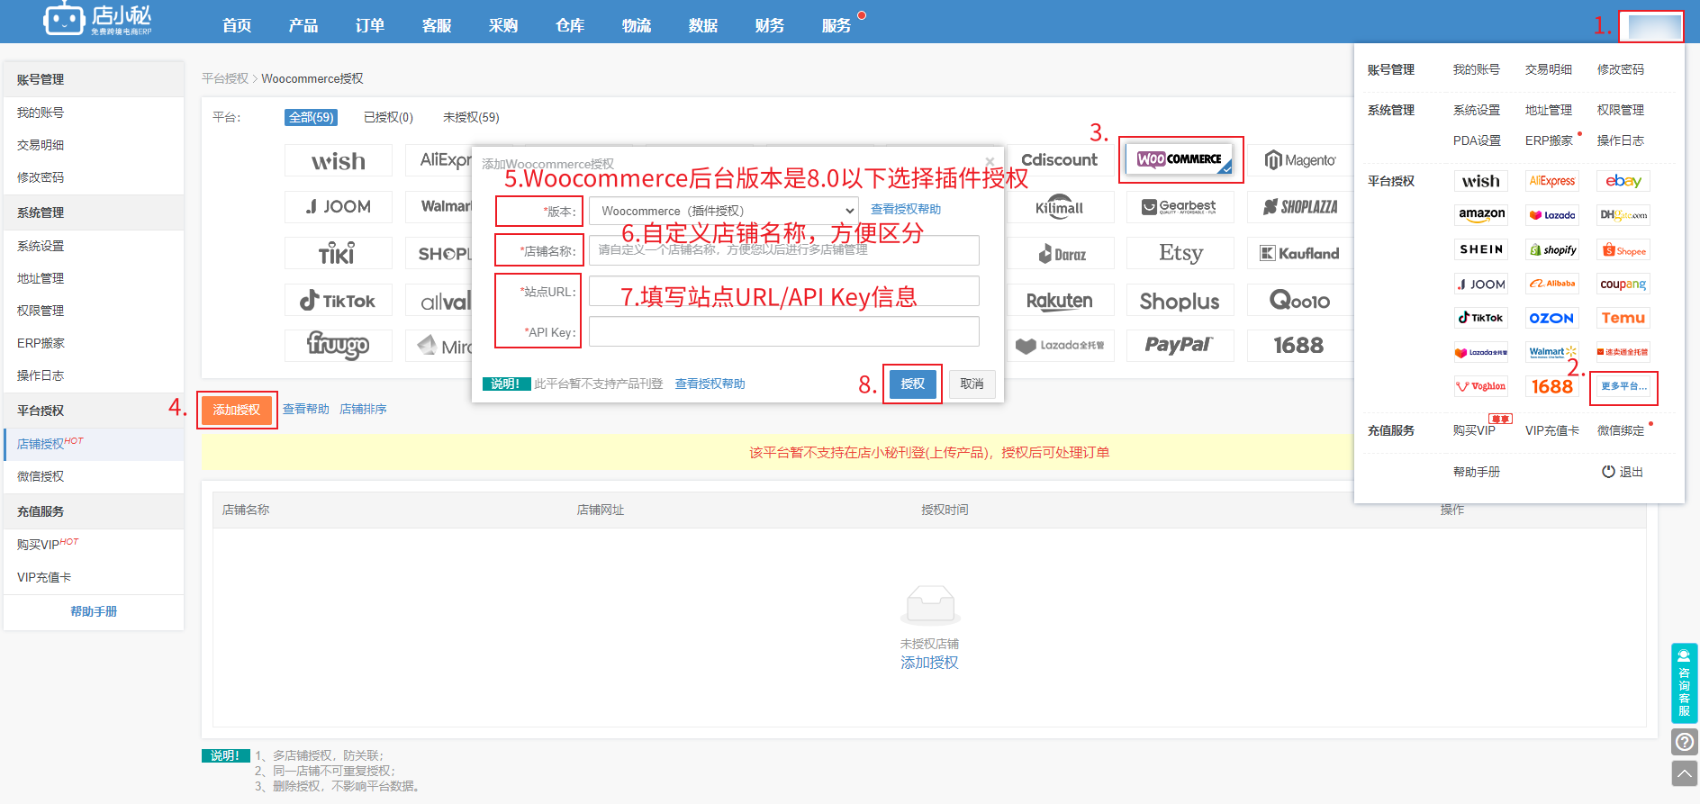The height and width of the screenshot is (804, 1700).
Task: Select the Magento platform tile
Action: [1300, 160]
